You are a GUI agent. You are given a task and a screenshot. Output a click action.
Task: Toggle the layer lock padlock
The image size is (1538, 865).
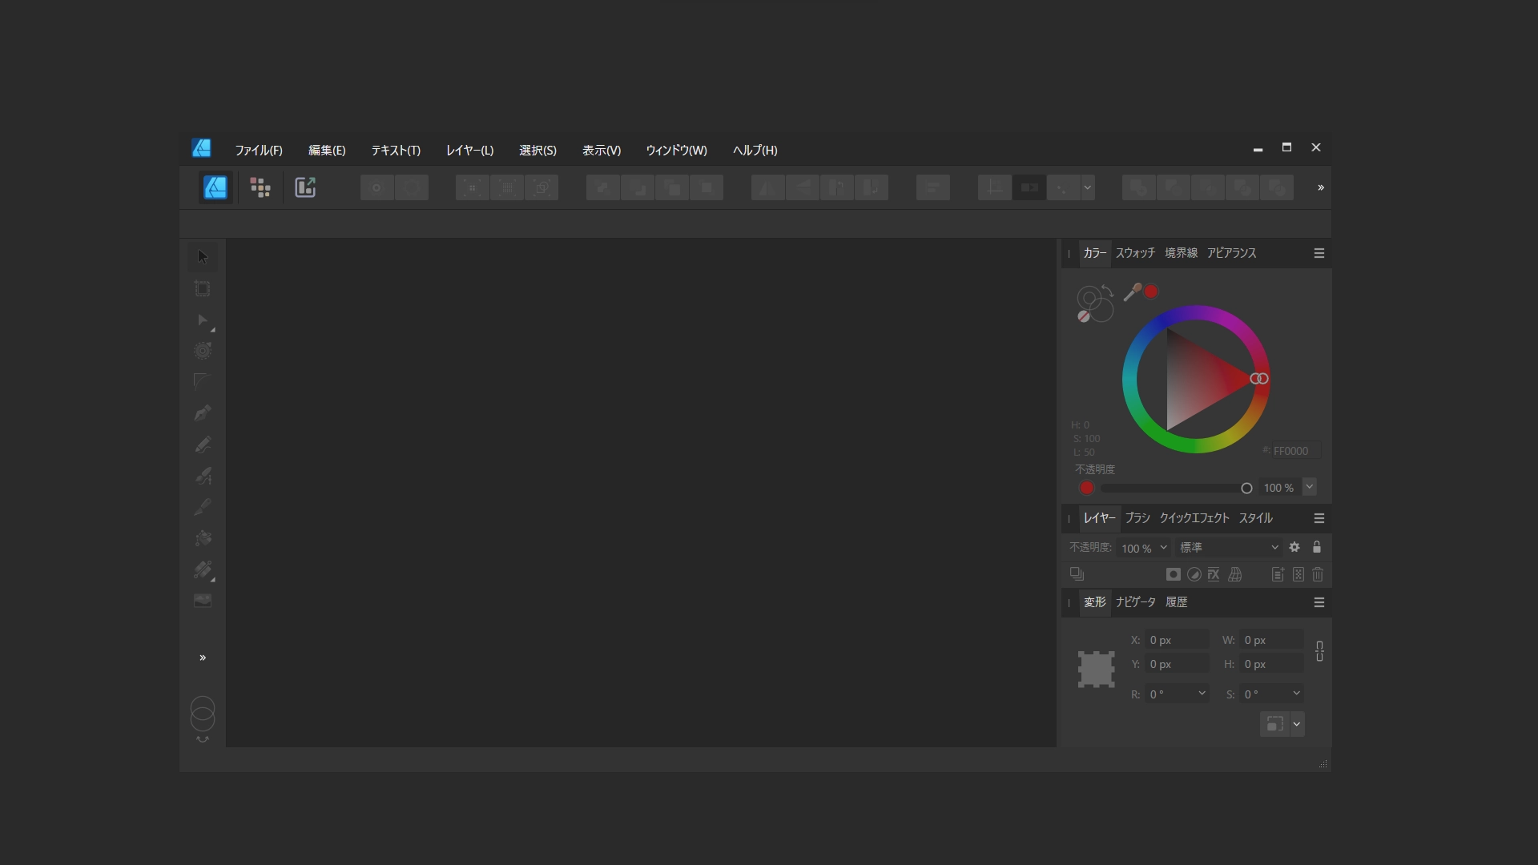(x=1318, y=547)
